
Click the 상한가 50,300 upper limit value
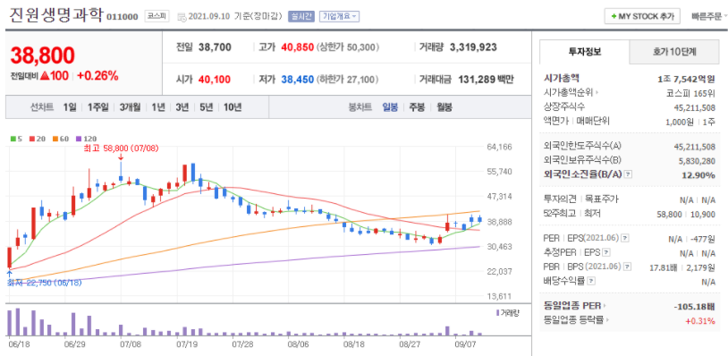click(348, 47)
